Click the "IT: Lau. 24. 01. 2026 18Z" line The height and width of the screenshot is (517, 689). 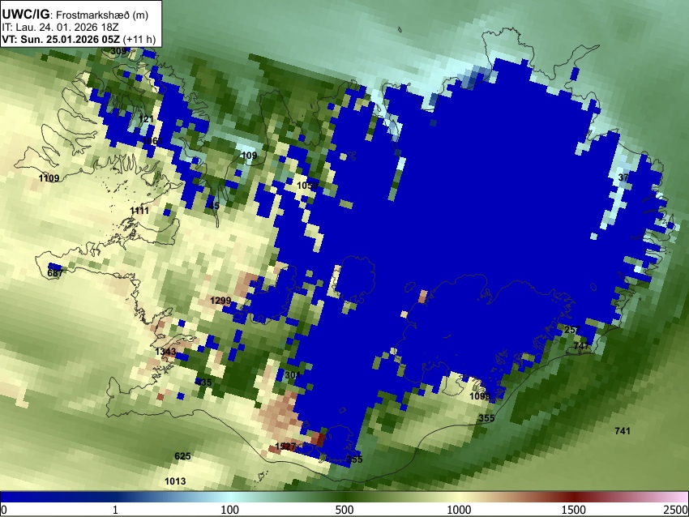(x=60, y=28)
